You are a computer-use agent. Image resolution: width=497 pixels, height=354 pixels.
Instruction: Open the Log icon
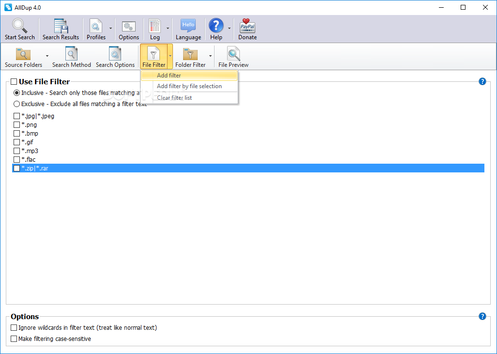(155, 26)
